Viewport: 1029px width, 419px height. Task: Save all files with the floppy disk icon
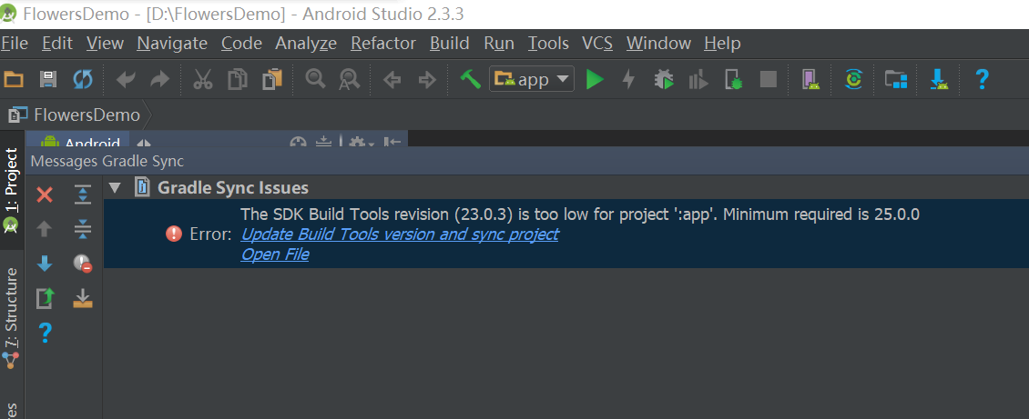coord(48,80)
